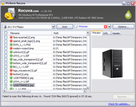This screenshot has height=107, width=136.
Task: Click the computer tower preview image
Action: tap(113, 64)
